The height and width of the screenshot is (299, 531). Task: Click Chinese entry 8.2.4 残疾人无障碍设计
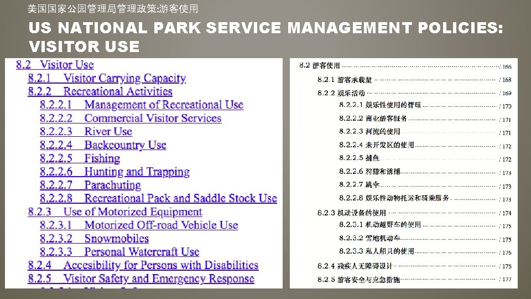(x=355, y=266)
